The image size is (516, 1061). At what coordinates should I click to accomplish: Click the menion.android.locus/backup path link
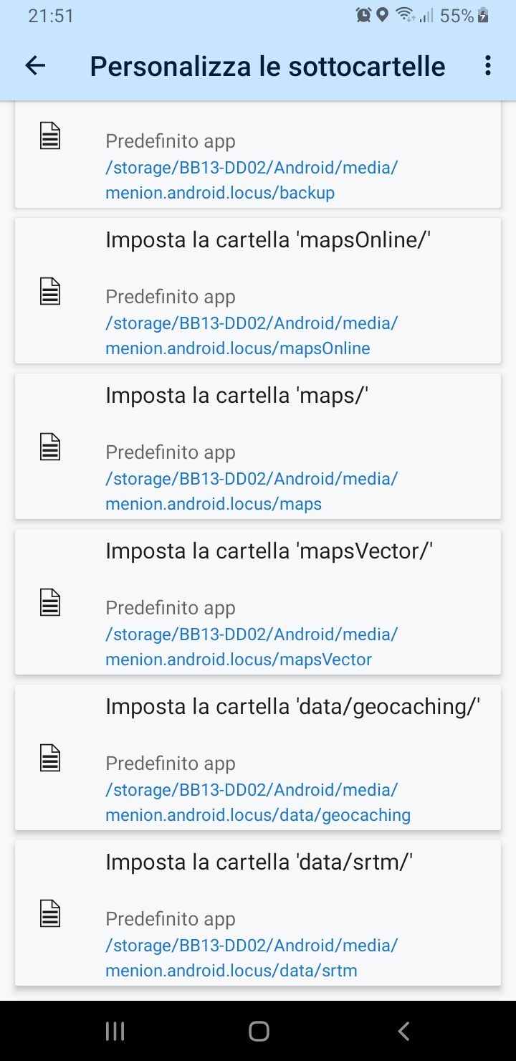pyautogui.click(x=220, y=193)
